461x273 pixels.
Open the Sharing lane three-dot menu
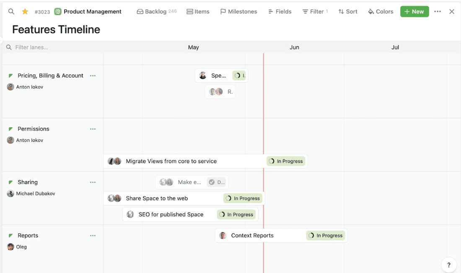coord(93,182)
